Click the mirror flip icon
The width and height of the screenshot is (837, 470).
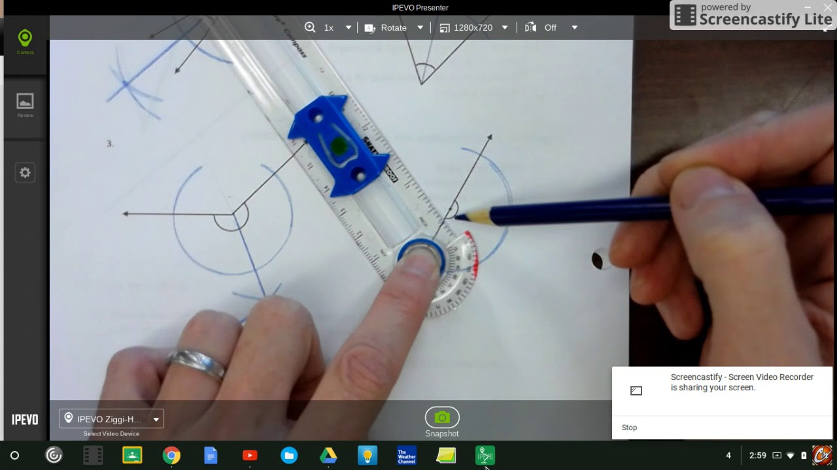[x=530, y=27]
